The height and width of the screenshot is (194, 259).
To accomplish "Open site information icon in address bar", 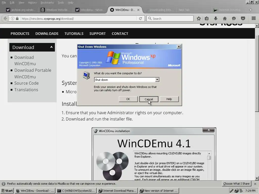I will pyautogui.click(x=13, y=18).
